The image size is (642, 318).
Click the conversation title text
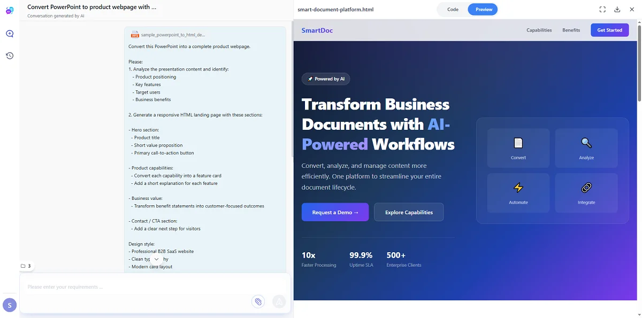coord(92,7)
